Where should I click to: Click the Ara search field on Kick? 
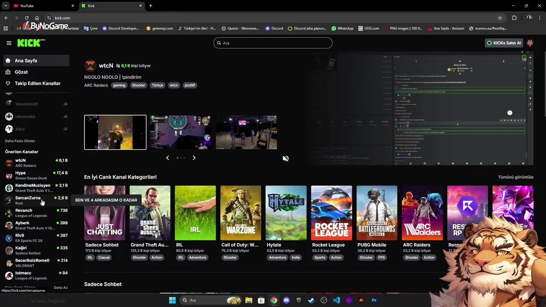[x=273, y=43]
